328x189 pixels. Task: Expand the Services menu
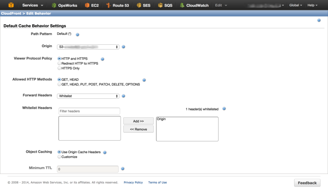33,5
